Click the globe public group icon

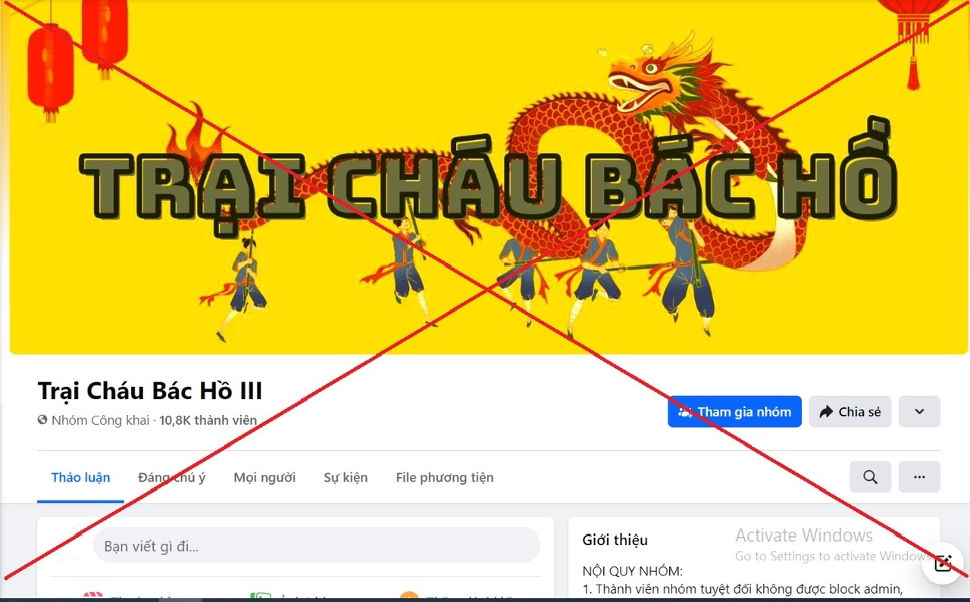click(x=42, y=420)
